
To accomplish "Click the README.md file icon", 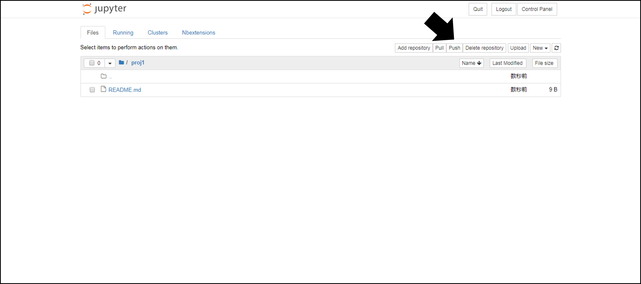I will click(x=103, y=89).
